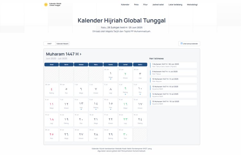Viewport: 241px width, 155px height.
Task: Click the Ahad weekday header
Action: pos(51,65)
